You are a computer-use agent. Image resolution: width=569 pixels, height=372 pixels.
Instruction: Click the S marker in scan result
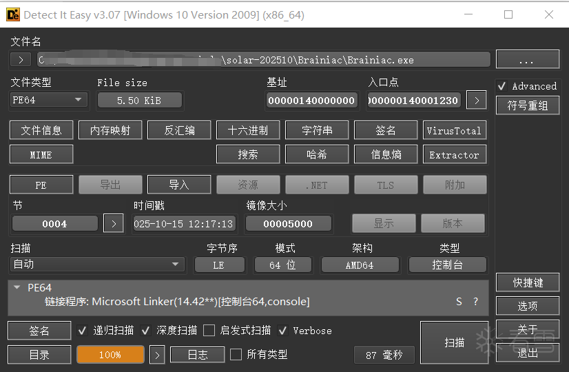point(459,302)
